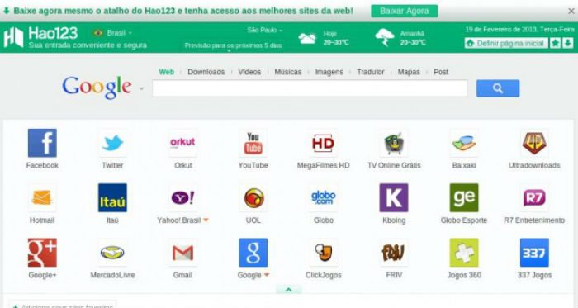Screen dimensions: 578x308
Task: Open the MegaFilmes HD icon
Action: (x=324, y=143)
